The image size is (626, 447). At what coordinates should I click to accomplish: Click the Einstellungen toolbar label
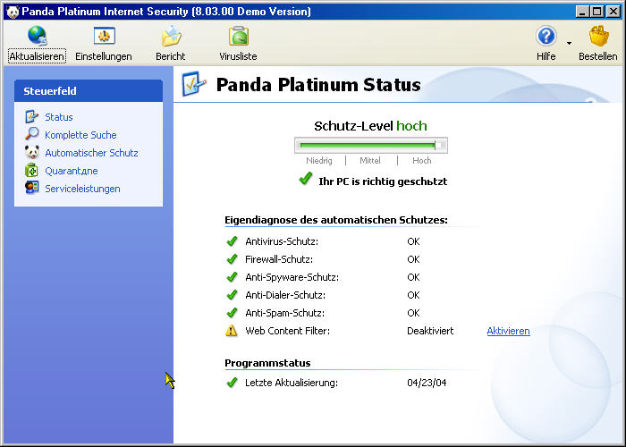pyautogui.click(x=104, y=56)
